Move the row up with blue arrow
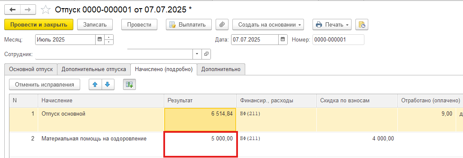This screenshot has width=463, height=158. [x=95, y=85]
